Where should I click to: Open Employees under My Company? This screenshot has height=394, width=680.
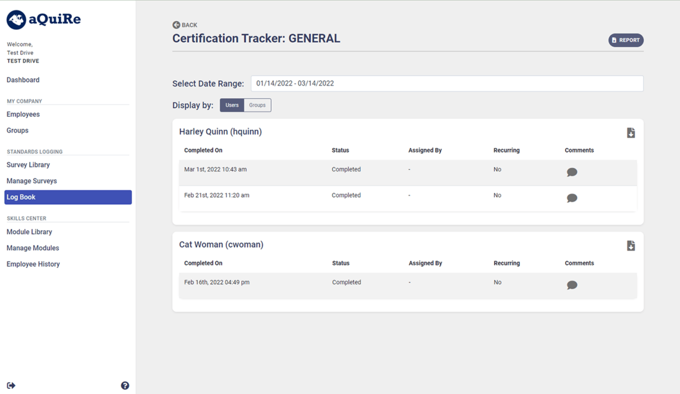pyautogui.click(x=23, y=114)
